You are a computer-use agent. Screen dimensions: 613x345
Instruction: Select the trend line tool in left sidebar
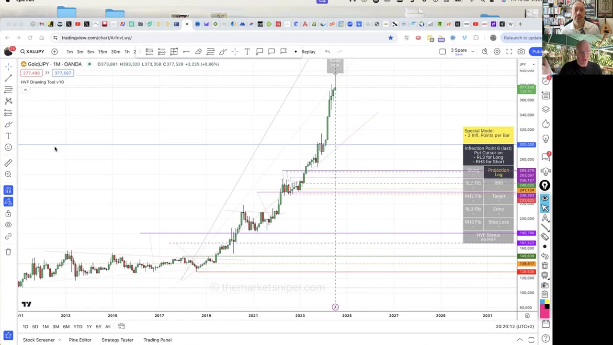[8, 78]
